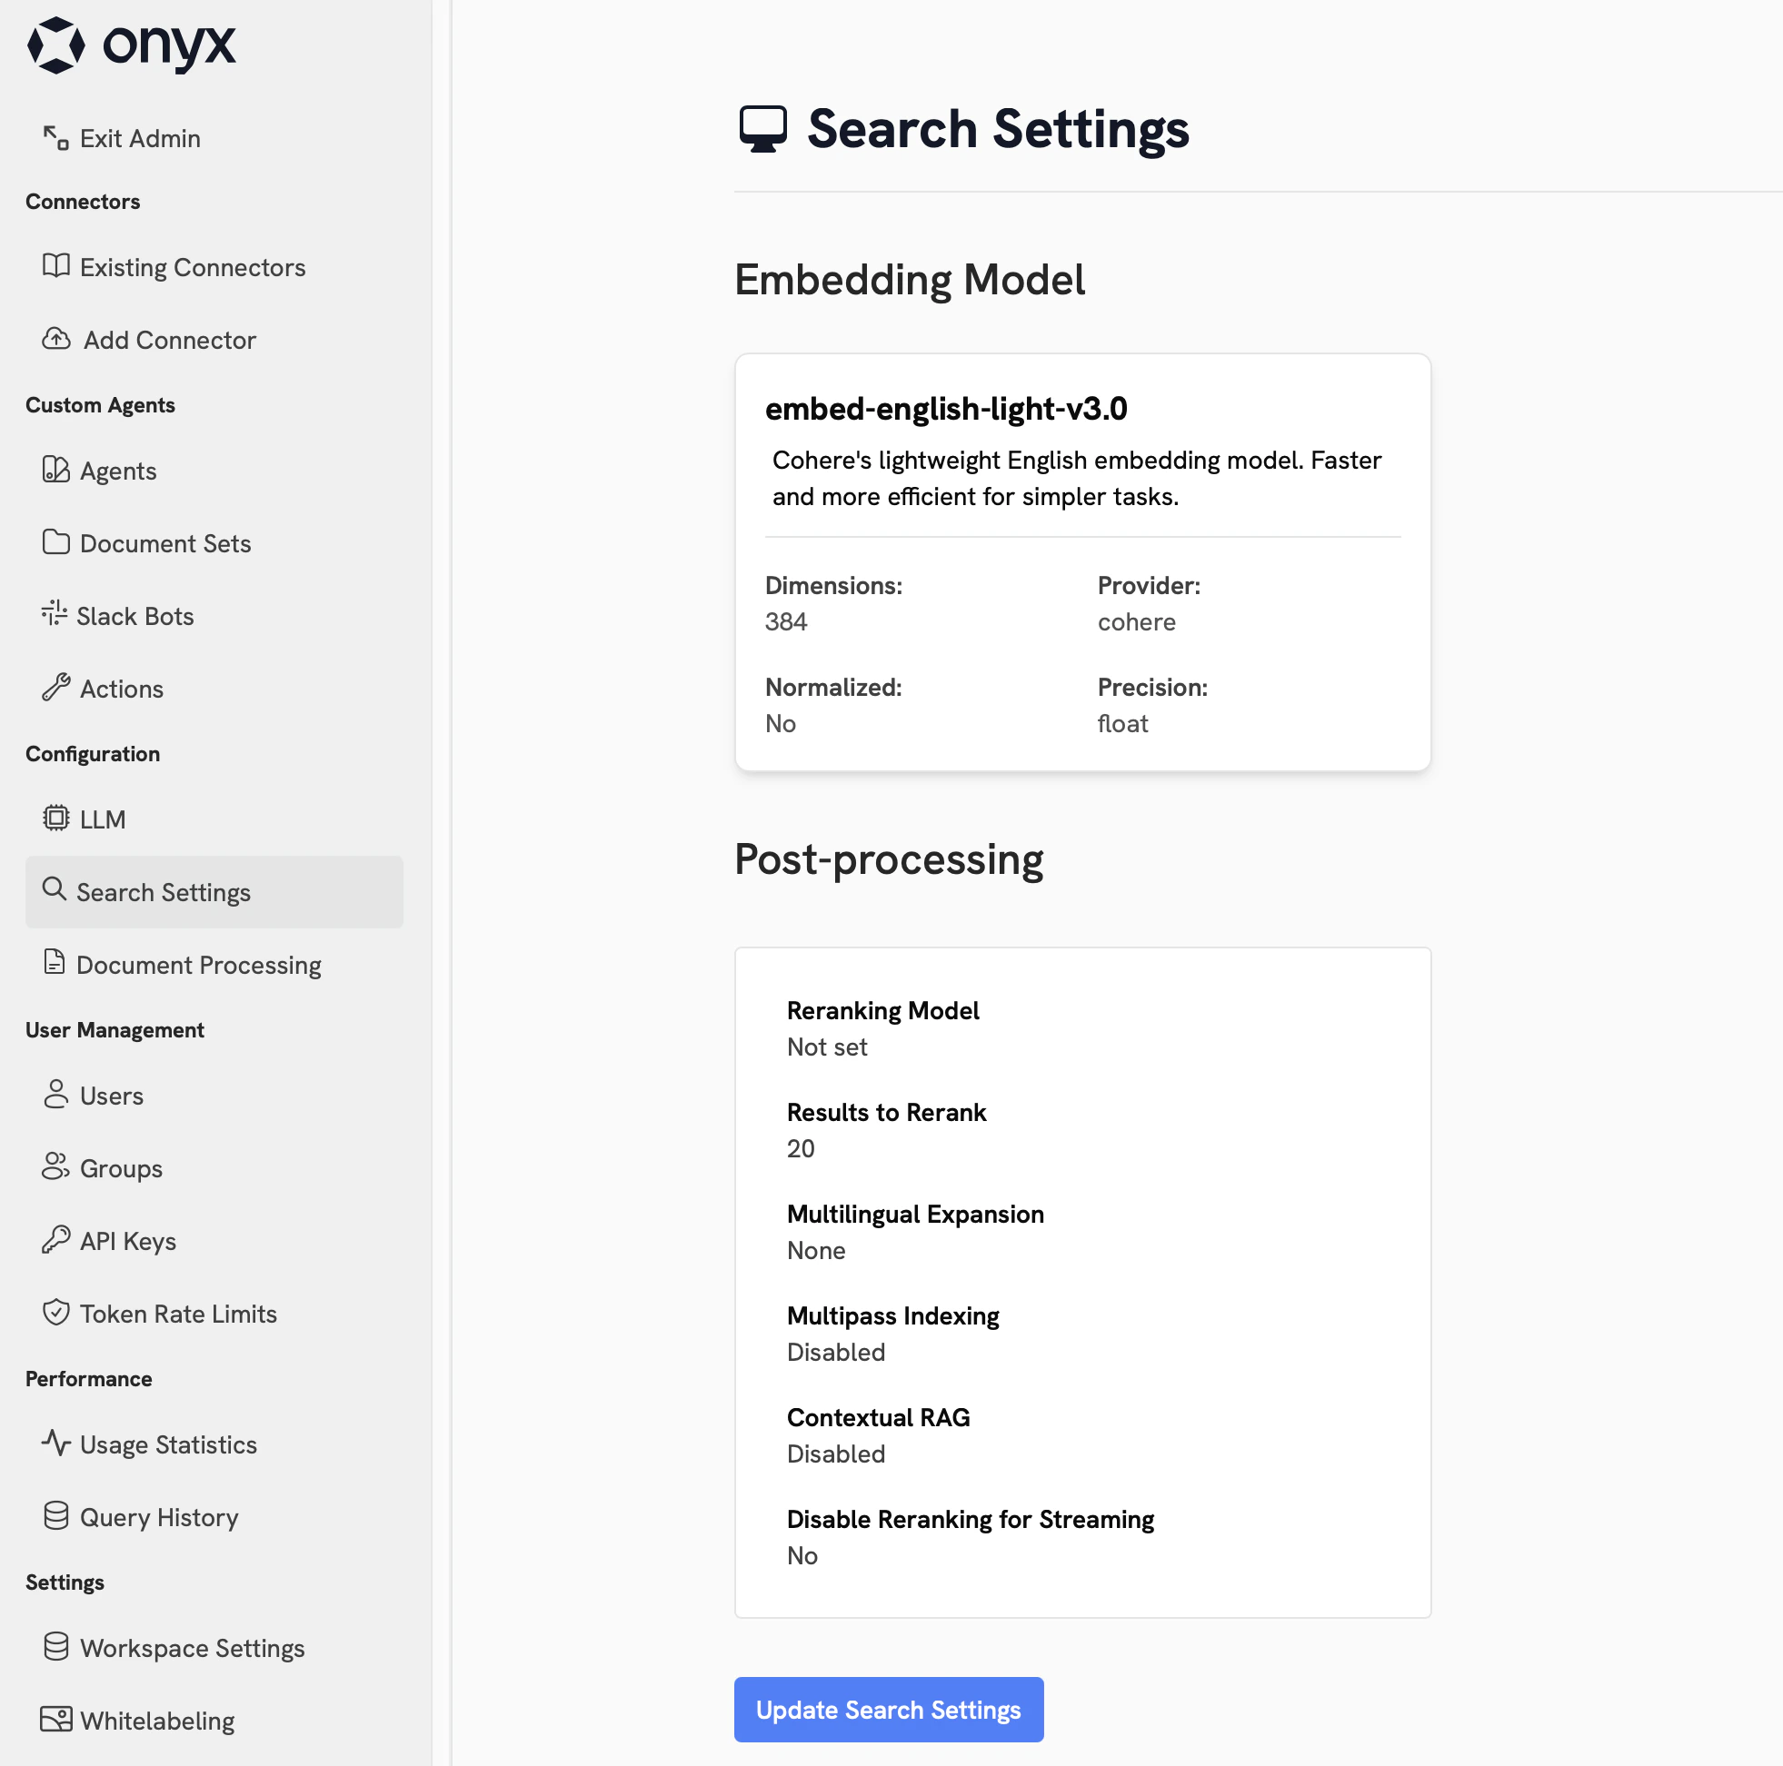Click Update Search Settings
The image size is (1783, 1766).
(888, 1709)
